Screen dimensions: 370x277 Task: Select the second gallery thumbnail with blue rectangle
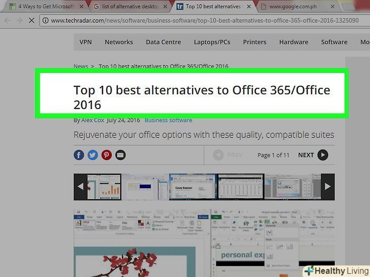tap(145, 187)
